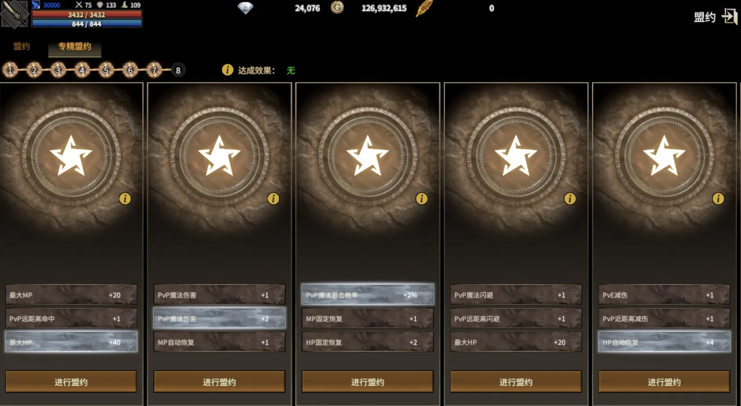Image resolution: width=741 pixels, height=406 pixels.
Task: Select the PvP魔法闪避 +1 option
Action: point(516,295)
